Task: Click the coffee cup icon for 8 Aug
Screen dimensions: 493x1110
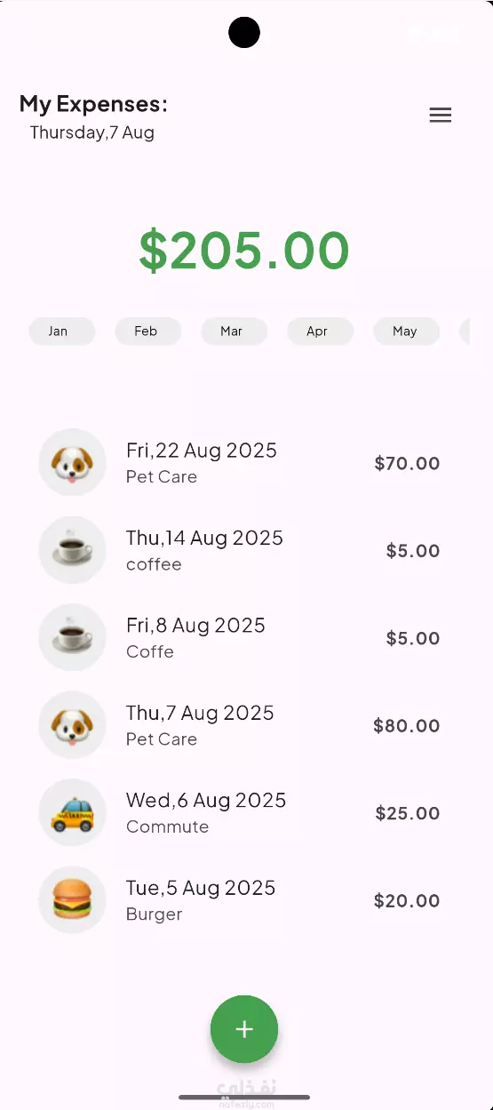Action: [72, 637]
